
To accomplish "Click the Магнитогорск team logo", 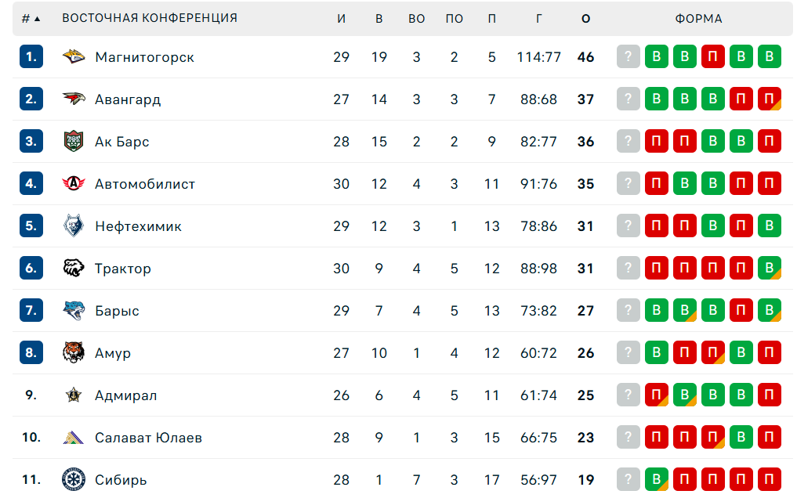I will 74,57.
